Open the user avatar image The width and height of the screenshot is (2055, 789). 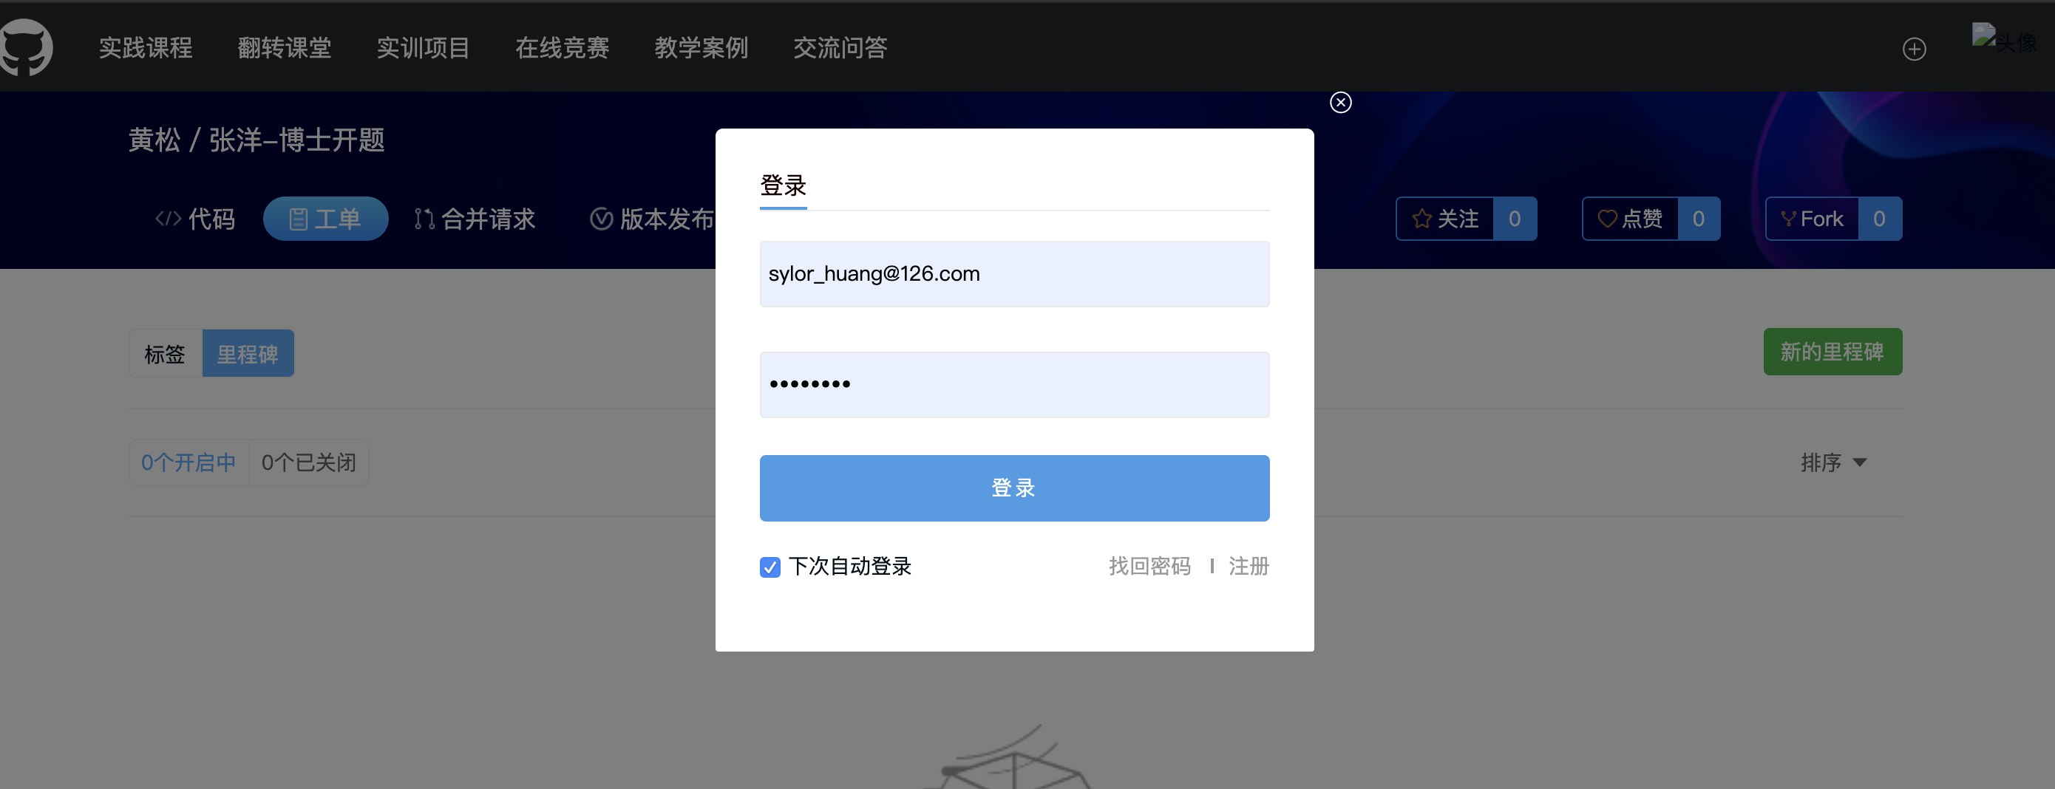click(x=2003, y=38)
